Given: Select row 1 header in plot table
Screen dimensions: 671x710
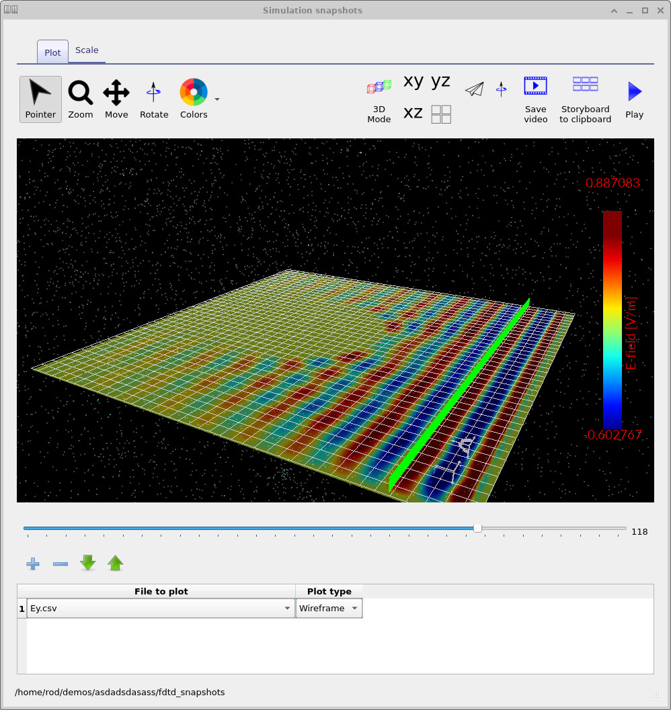Looking at the screenshot, I should tap(22, 609).
